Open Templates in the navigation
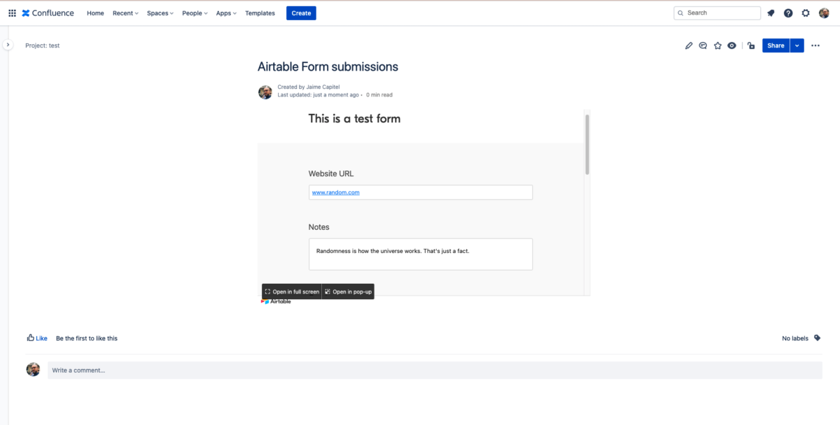840x425 pixels. coord(260,13)
